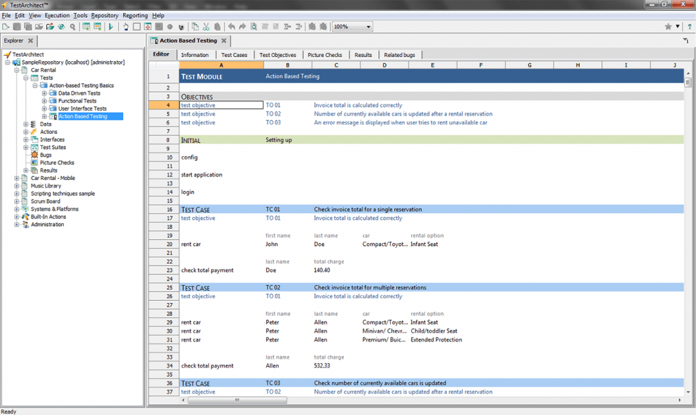
Task: Click the Save All toolbar icon
Action: pos(28,26)
